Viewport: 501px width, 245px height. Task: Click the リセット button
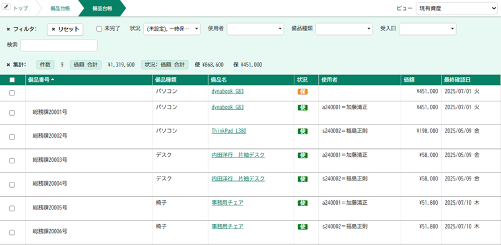tap(65, 30)
